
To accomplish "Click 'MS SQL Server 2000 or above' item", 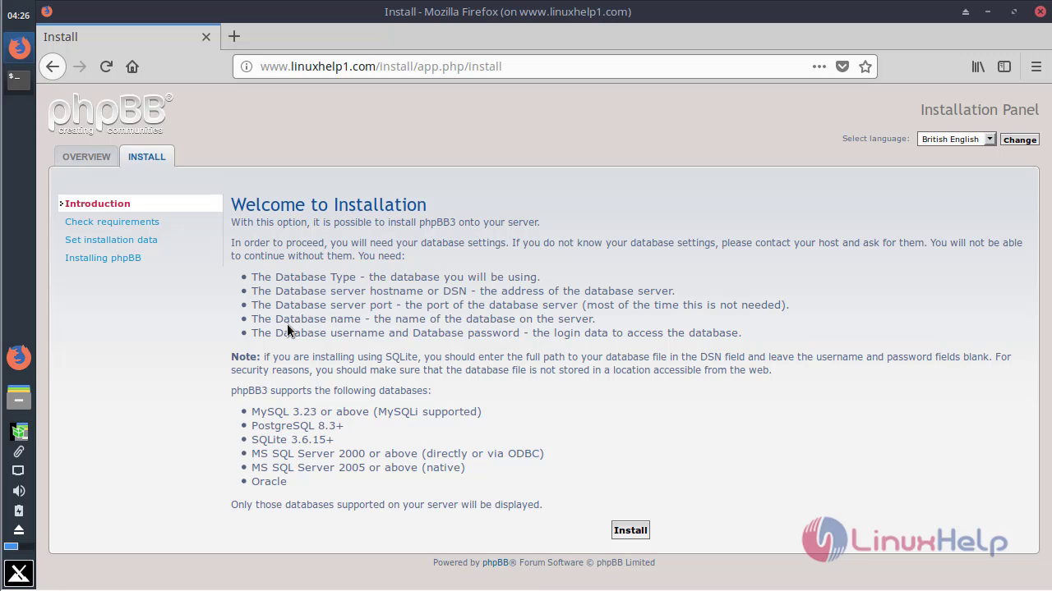I will (398, 453).
